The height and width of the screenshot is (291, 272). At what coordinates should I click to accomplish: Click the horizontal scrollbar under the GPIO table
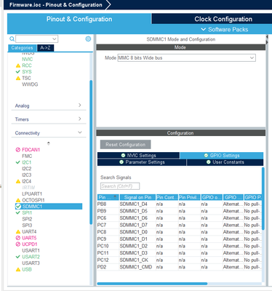point(152,284)
